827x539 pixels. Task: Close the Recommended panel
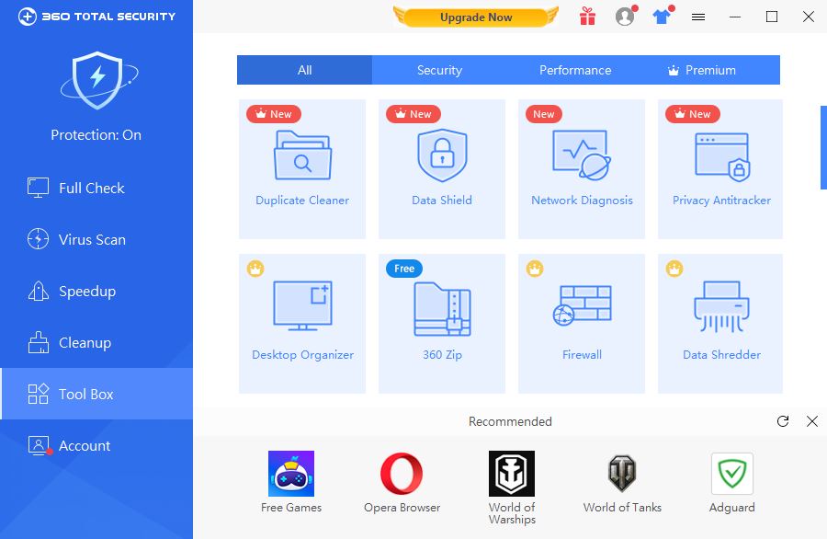(812, 421)
